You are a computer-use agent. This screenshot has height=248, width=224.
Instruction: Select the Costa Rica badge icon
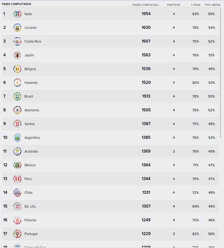coord(17,42)
